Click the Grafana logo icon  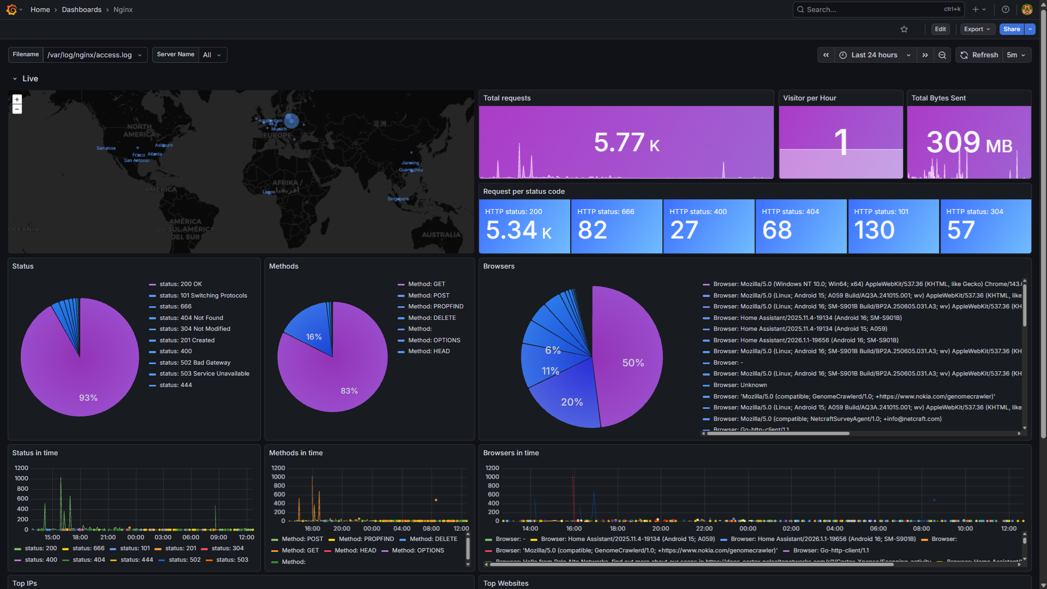[x=11, y=9]
